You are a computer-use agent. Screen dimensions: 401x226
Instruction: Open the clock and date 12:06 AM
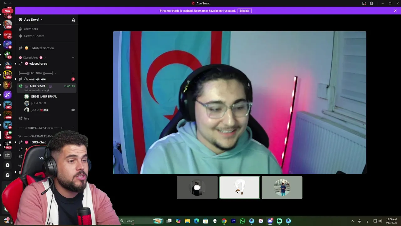[392, 221]
